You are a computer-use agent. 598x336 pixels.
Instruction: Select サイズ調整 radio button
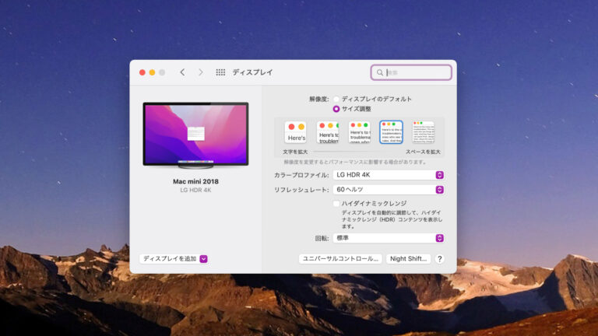(336, 109)
